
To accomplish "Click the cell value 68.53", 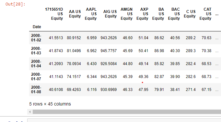I will [206, 64].
